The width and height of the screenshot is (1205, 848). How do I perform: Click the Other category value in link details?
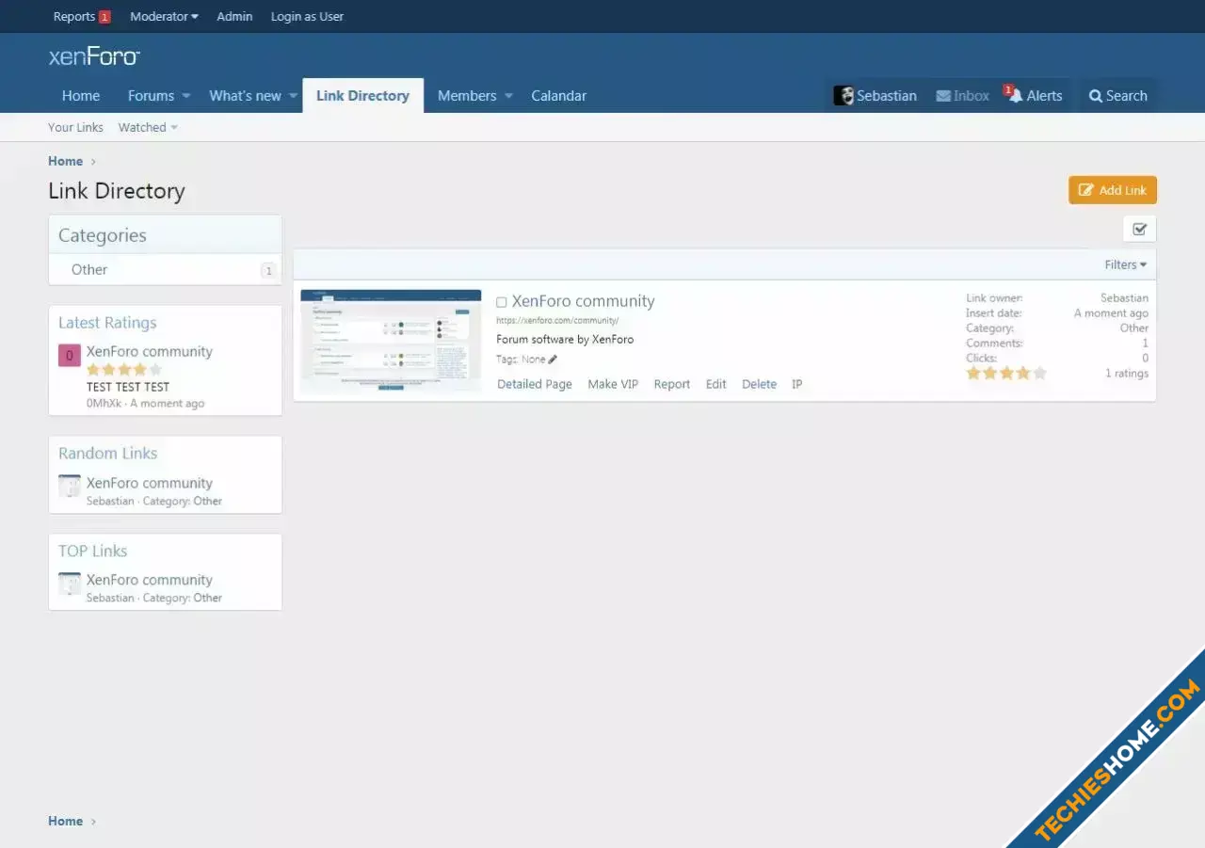pyautogui.click(x=1134, y=328)
